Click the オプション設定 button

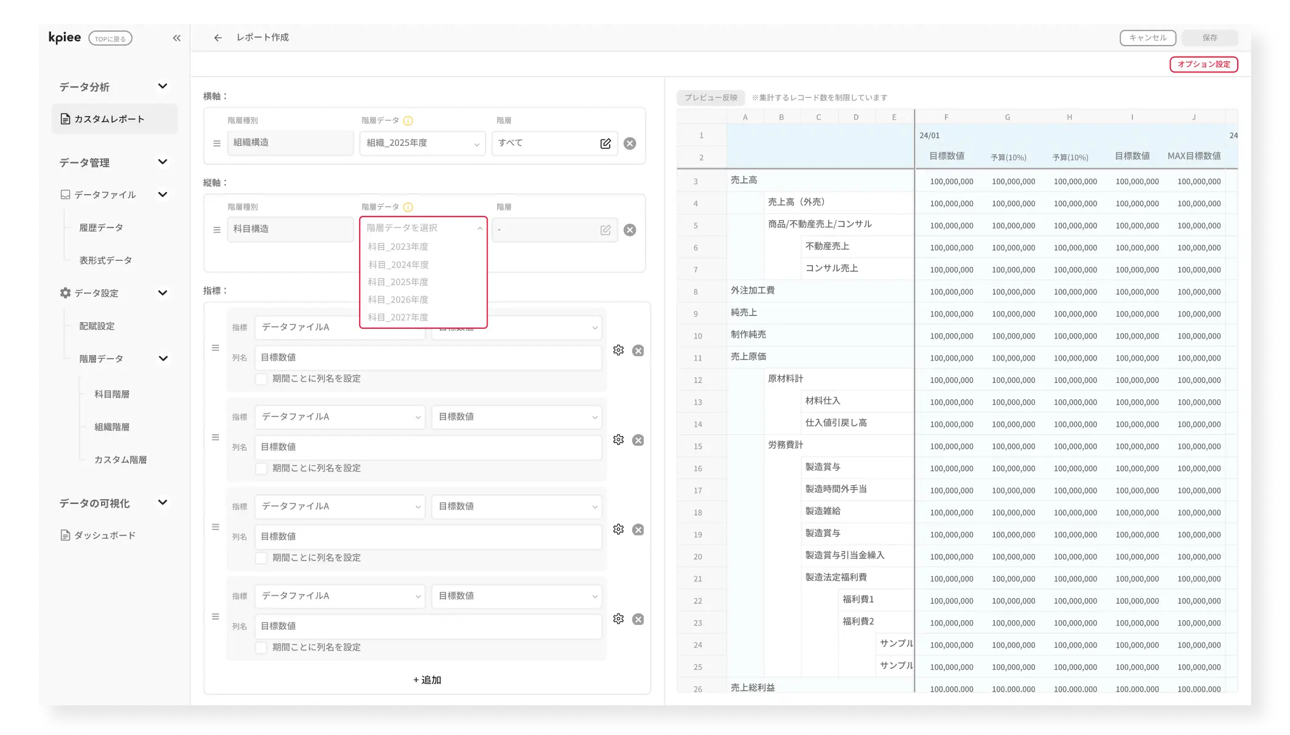(1203, 64)
